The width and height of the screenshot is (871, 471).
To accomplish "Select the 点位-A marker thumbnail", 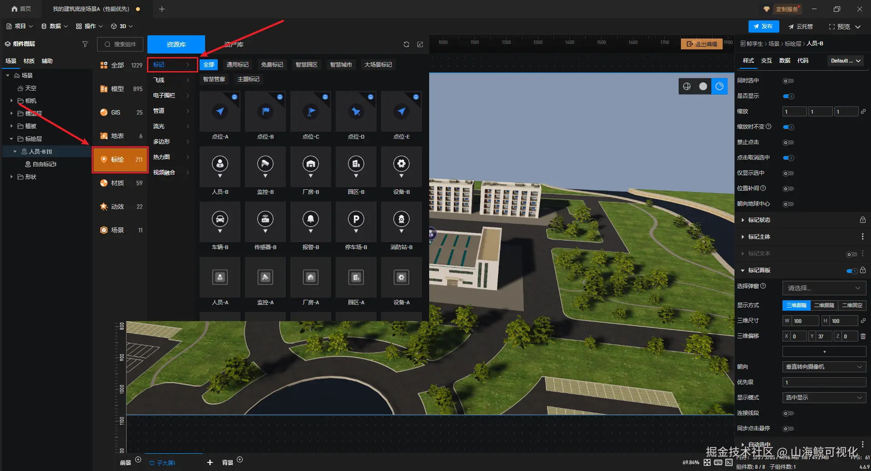I will point(220,111).
